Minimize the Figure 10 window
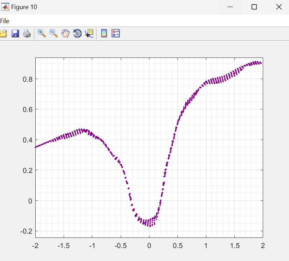Viewport: 289px width, 261px height. [230, 7]
